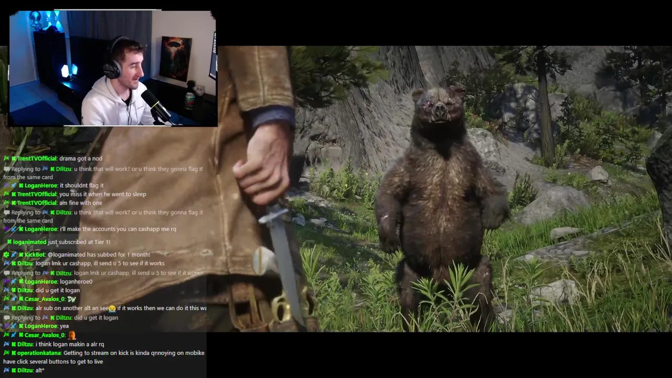The image size is (672, 378).
Task: Click the reply bubble icon above LoganHeroe's 'yea'
Action: pos(6,318)
